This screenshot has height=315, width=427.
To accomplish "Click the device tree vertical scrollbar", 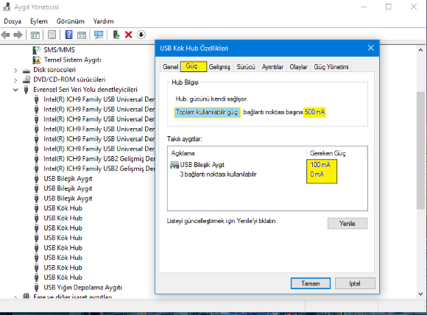I will point(420,151).
